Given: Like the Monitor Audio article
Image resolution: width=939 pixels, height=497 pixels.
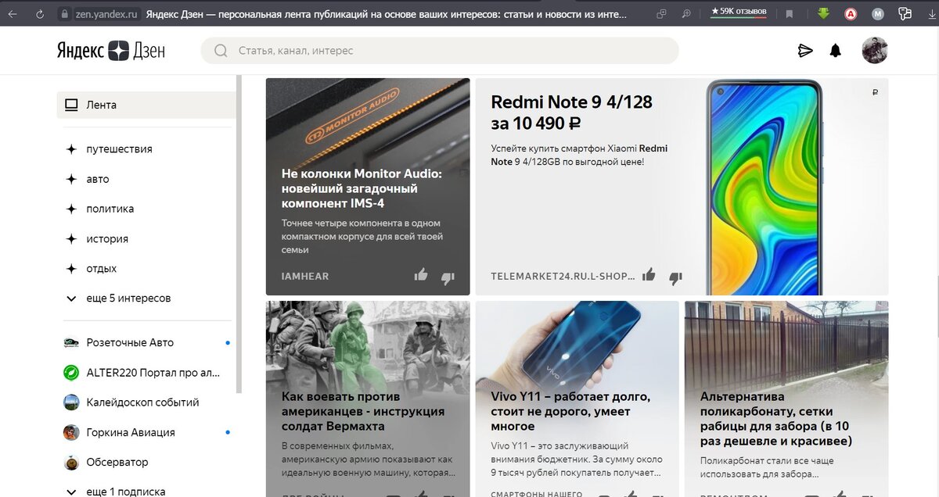Looking at the screenshot, I should coord(421,275).
